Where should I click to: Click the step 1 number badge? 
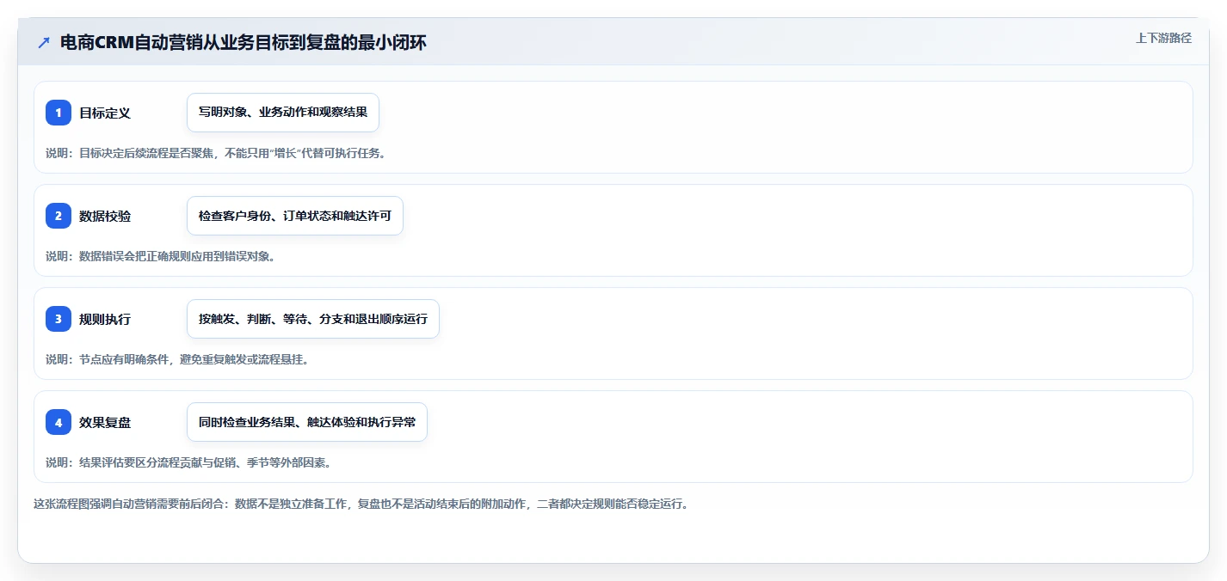[x=59, y=113]
